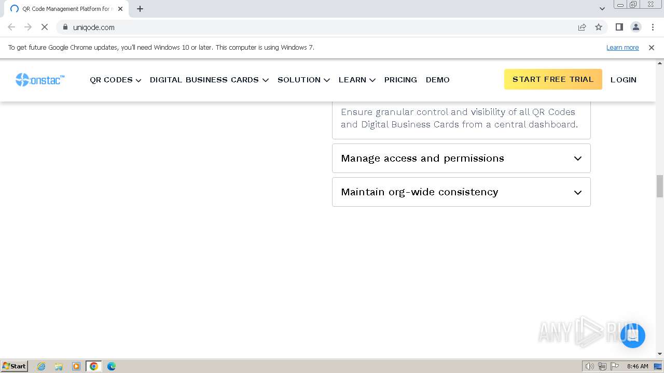This screenshot has height=373, width=664.
Task: Open the Chrome profile menu
Action: [x=635, y=27]
